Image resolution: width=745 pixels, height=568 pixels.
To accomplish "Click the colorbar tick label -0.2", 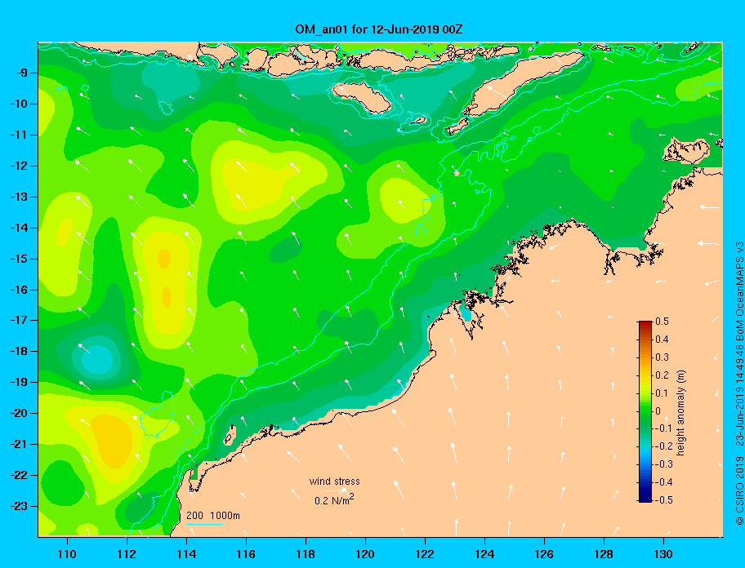I will pyautogui.click(x=662, y=446).
